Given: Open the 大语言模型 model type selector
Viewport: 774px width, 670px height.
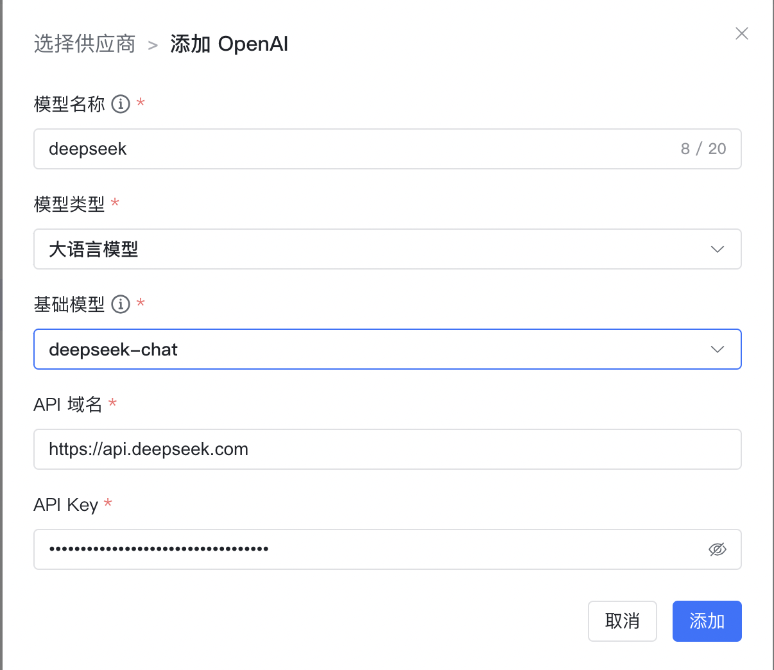Looking at the screenshot, I should 372,249.
